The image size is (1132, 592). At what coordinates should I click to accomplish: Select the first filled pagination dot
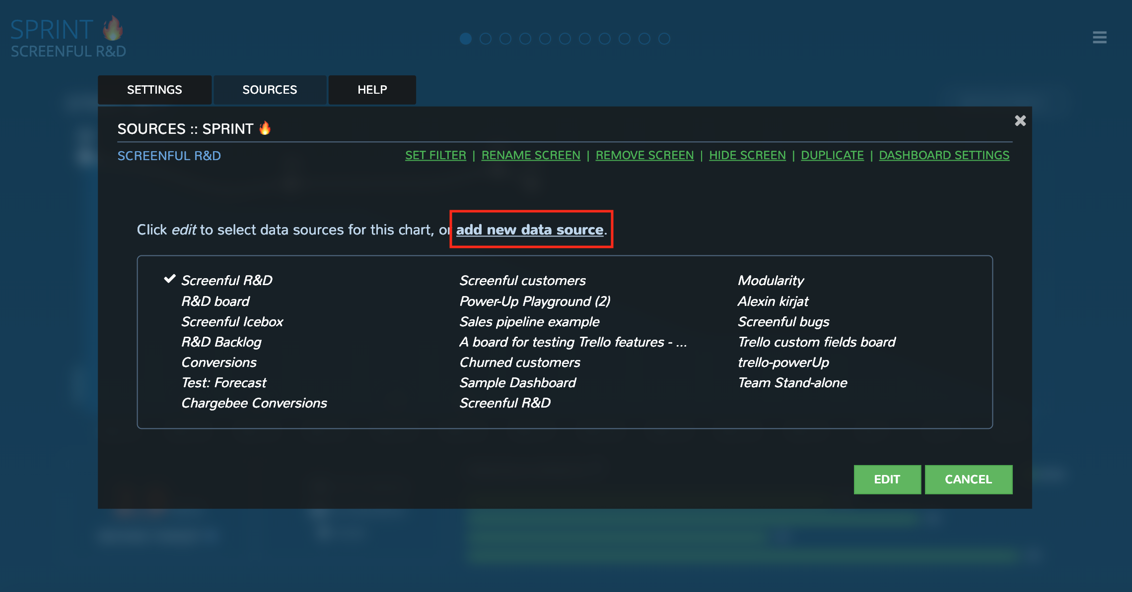click(x=465, y=39)
